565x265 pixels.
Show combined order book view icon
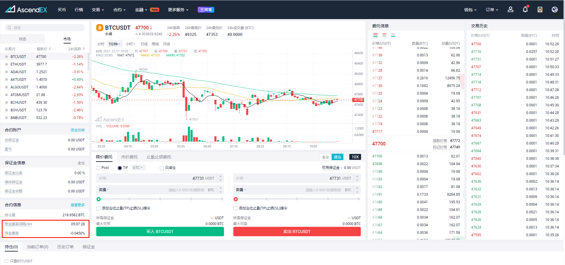click(x=375, y=35)
